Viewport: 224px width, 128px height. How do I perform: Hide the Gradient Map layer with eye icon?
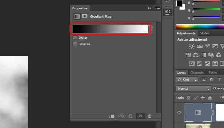click(x=179, y=112)
